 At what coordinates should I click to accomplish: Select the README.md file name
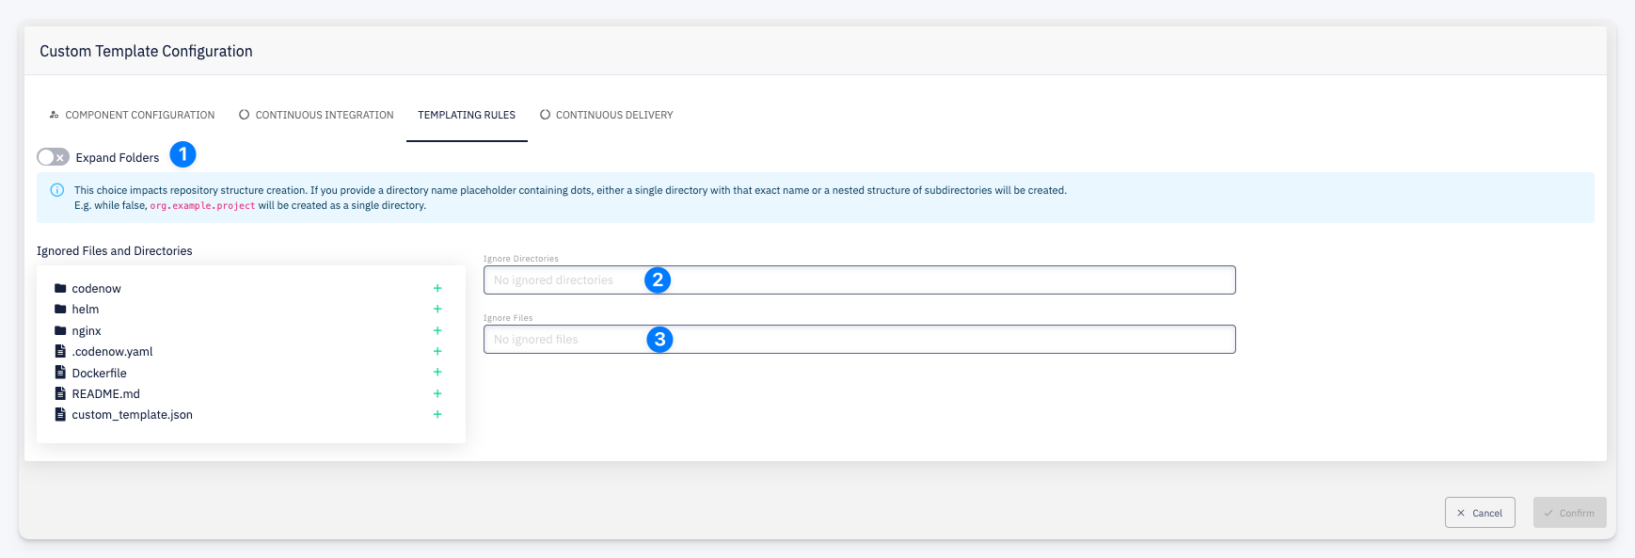(x=105, y=394)
